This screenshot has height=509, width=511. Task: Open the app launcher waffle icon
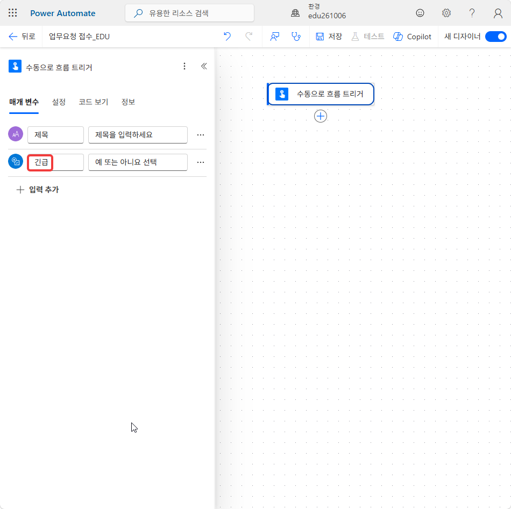[x=13, y=13]
